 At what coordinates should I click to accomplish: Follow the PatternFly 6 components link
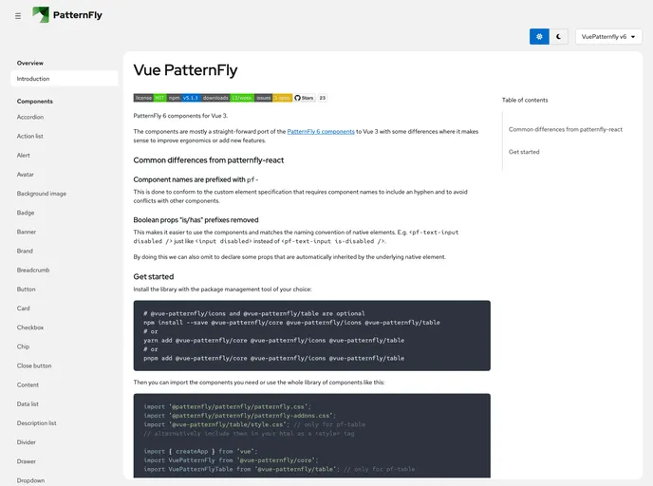coord(321,132)
